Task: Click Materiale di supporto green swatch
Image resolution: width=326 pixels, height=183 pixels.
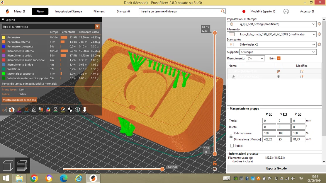Action: pyautogui.click(x=4, y=73)
